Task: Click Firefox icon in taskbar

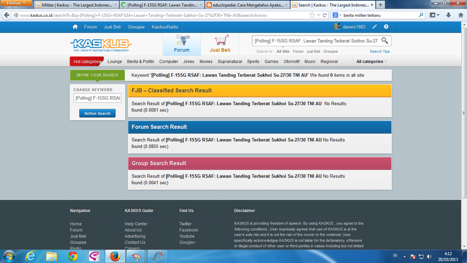Action: (115, 256)
